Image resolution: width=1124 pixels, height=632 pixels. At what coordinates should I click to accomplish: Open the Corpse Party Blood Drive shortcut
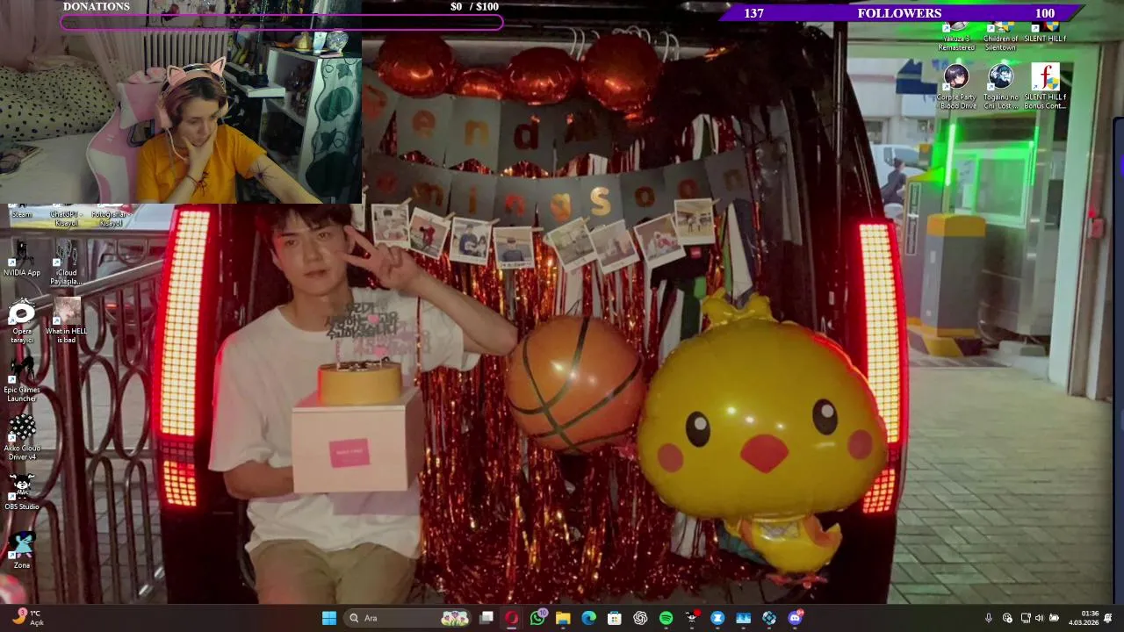pos(956,86)
